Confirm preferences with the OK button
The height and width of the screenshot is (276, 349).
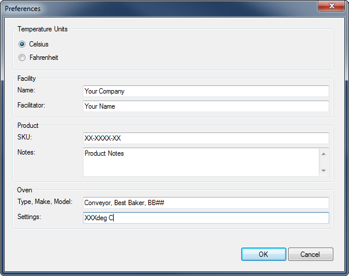(263, 254)
